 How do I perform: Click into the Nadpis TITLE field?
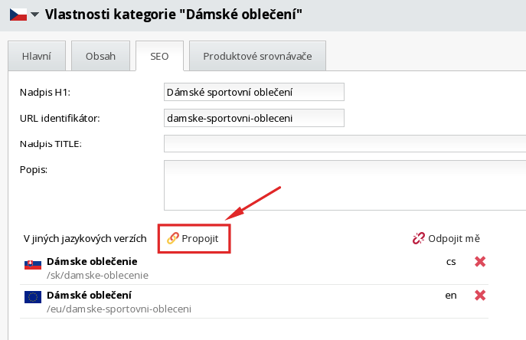(345, 144)
